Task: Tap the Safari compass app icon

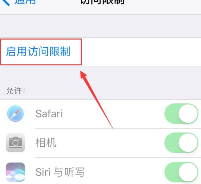Action: point(15,114)
